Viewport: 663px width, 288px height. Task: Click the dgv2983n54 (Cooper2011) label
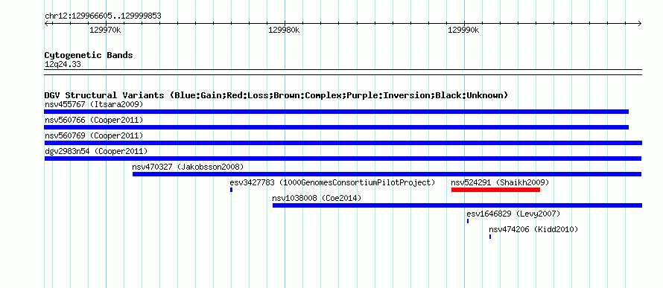pyautogui.click(x=96, y=151)
